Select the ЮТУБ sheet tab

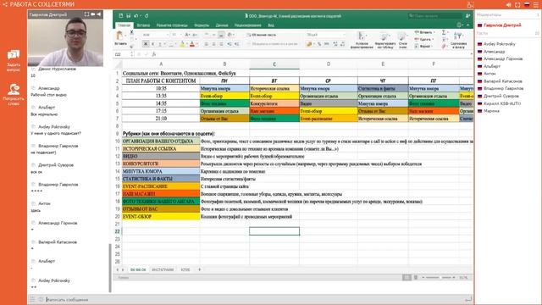(185, 269)
